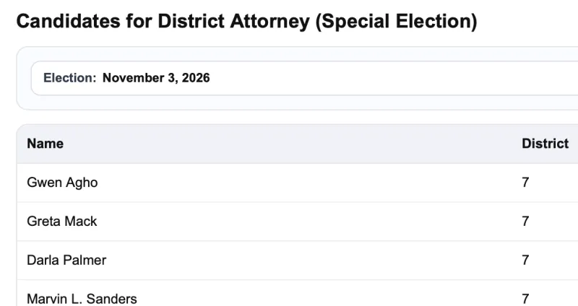Select the district value for Darla Palmer
Image resolution: width=578 pixels, height=306 pixels.
[525, 260]
